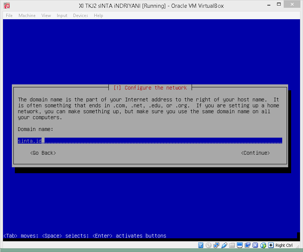Viewport: 303px width, 252px height.
Task: Open the View menu
Action: pos(46,16)
